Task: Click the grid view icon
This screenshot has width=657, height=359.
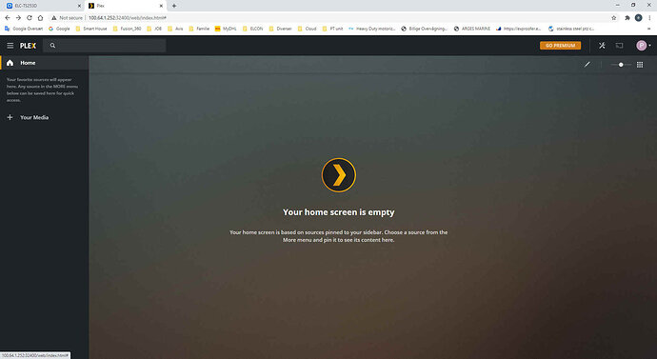Action: [x=640, y=65]
